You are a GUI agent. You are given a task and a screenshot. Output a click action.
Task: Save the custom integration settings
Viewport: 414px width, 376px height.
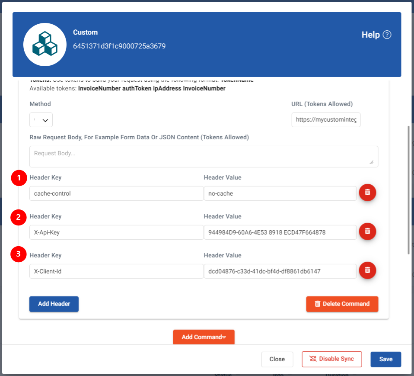point(385,359)
